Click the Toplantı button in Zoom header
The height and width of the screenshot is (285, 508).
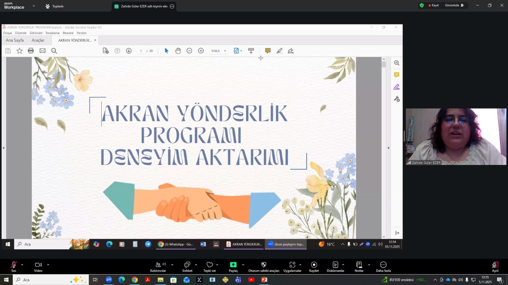[55, 6]
